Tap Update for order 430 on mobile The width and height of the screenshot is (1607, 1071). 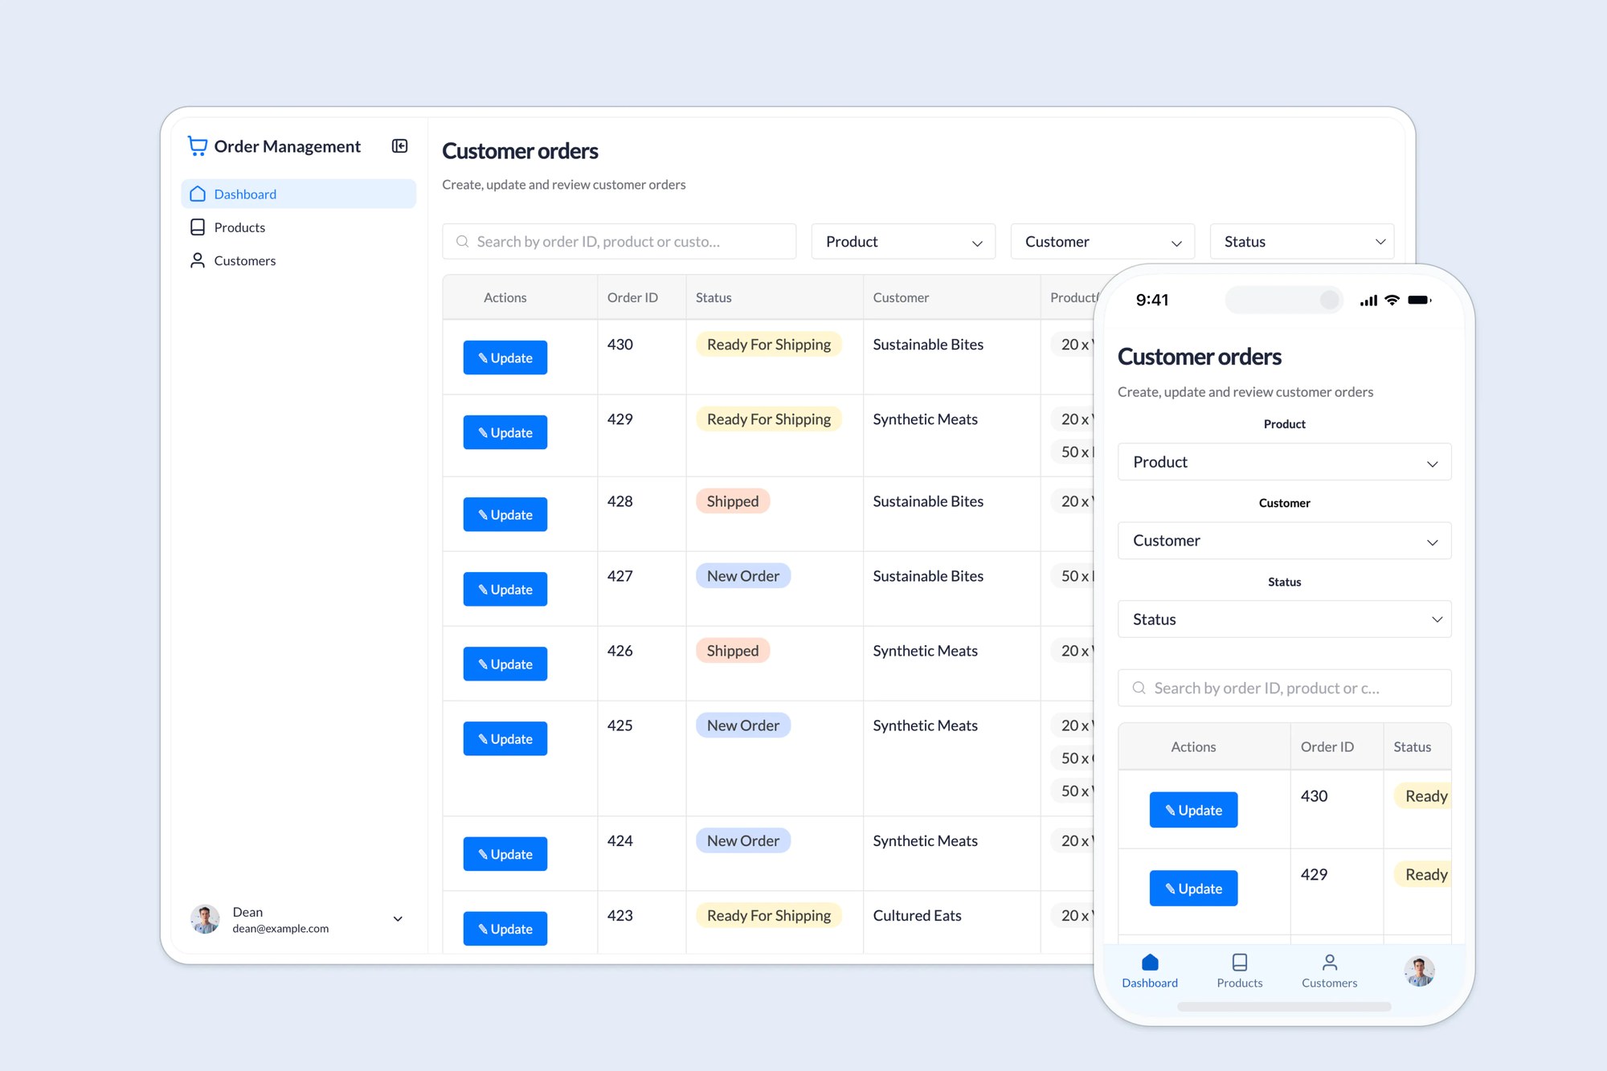point(1193,810)
